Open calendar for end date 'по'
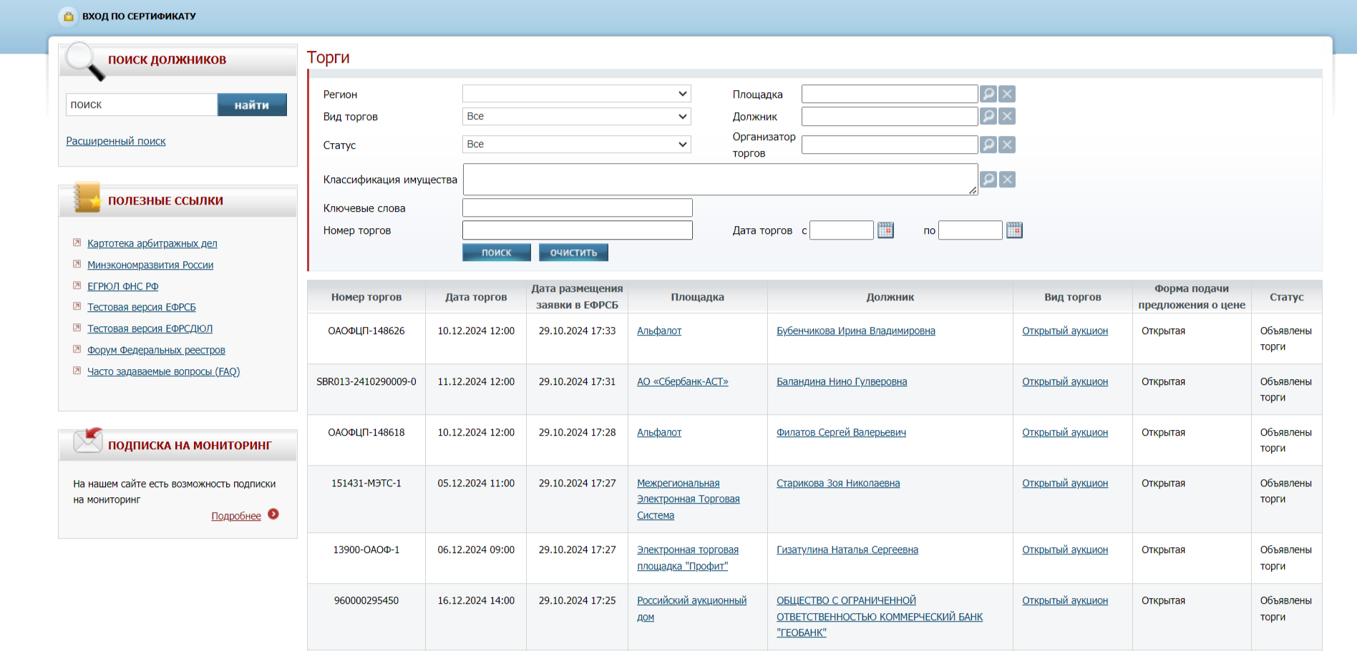This screenshot has width=1357, height=651. tap(1014, 230)
